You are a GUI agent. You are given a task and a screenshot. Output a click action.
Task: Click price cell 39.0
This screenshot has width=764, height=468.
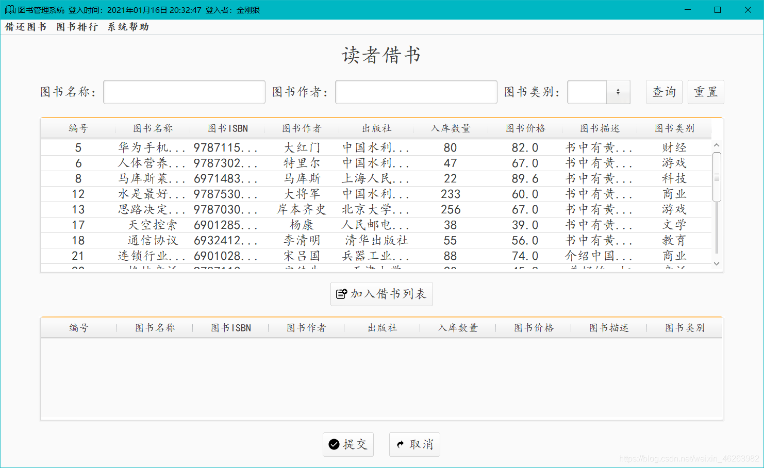525,225
